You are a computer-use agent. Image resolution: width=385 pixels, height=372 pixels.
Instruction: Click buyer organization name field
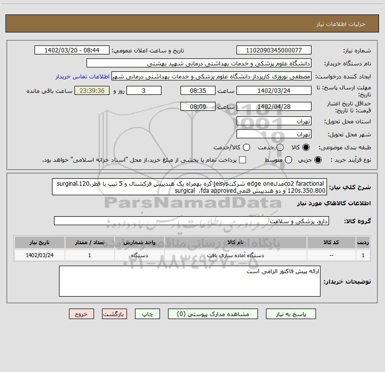point(199,63)
